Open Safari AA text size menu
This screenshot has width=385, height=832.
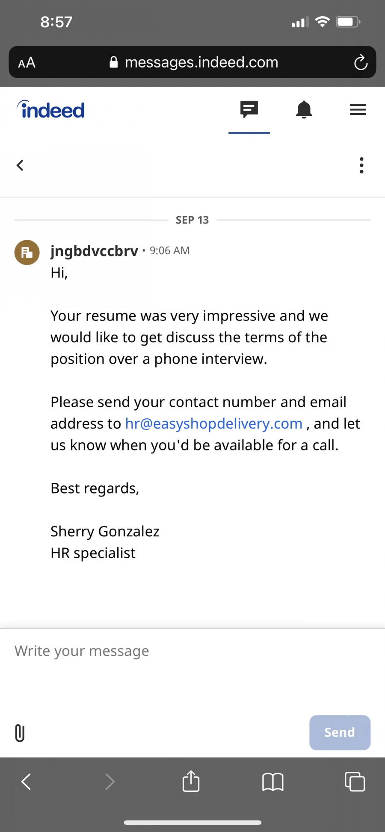[27, 63]
